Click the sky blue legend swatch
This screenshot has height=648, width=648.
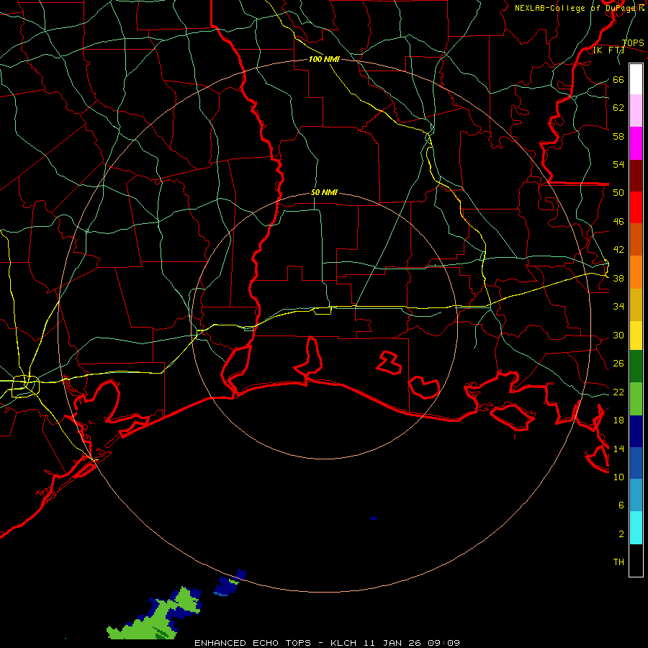pyautogui.click(x=636, y=495)
